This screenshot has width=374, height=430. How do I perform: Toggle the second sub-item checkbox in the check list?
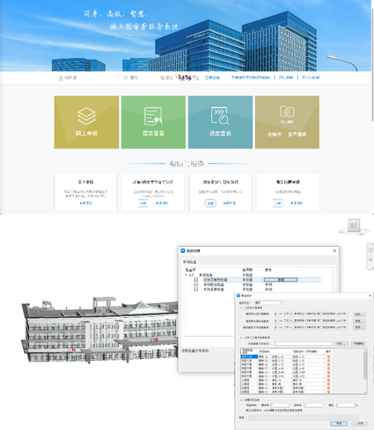pos(196,285)
